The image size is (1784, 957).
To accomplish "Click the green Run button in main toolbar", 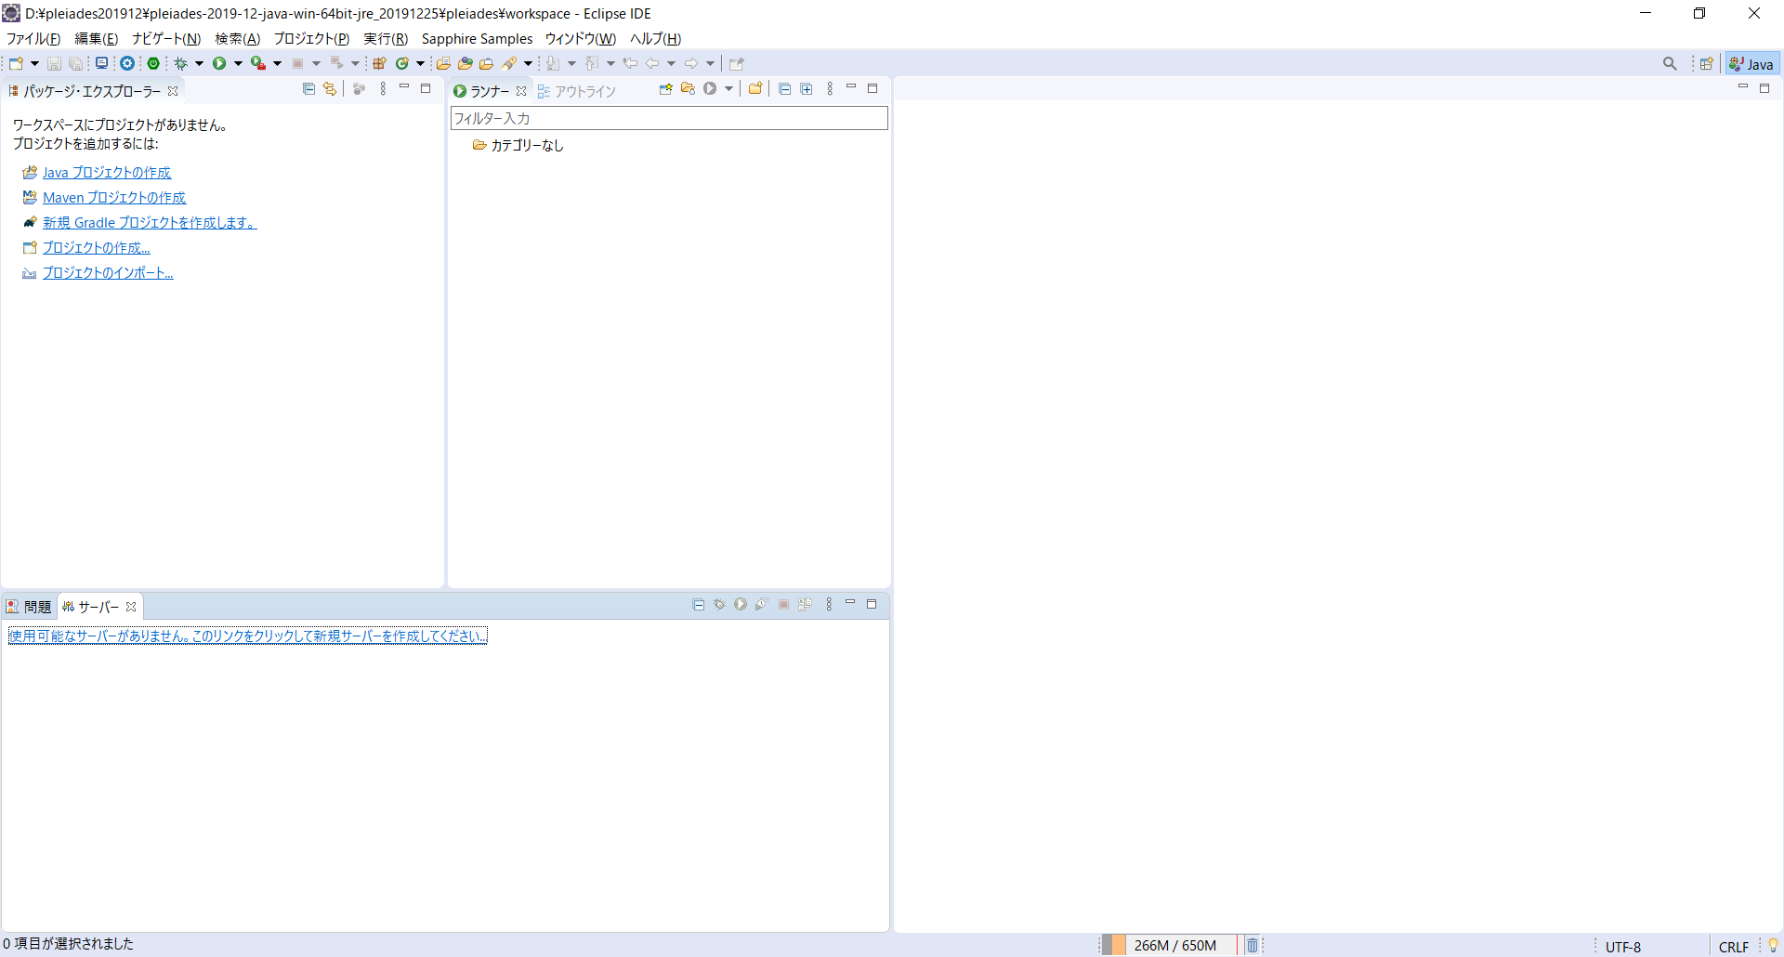I will pos(219,63).
